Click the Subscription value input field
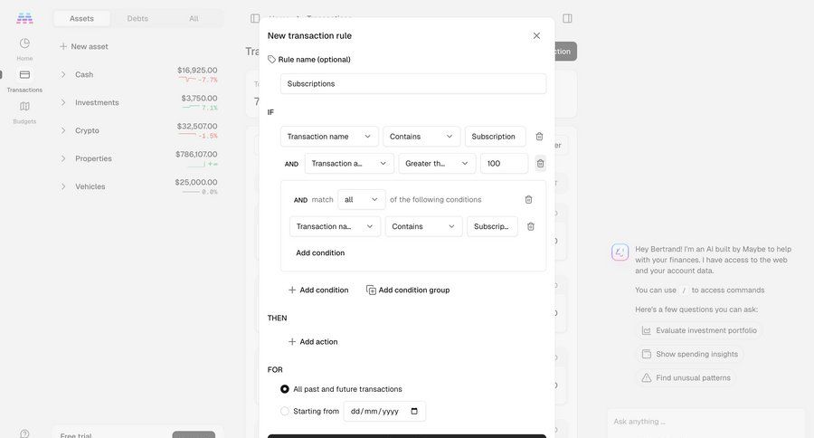Viewport: 814px width, 438px height. [496, 136]
